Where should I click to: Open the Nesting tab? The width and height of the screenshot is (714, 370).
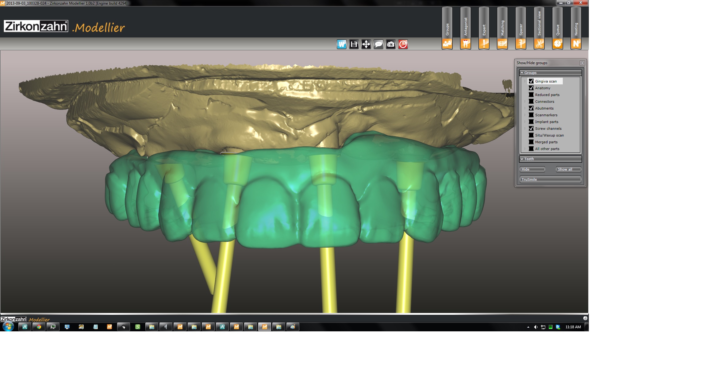pyautogui.click(x=576, y=44)
